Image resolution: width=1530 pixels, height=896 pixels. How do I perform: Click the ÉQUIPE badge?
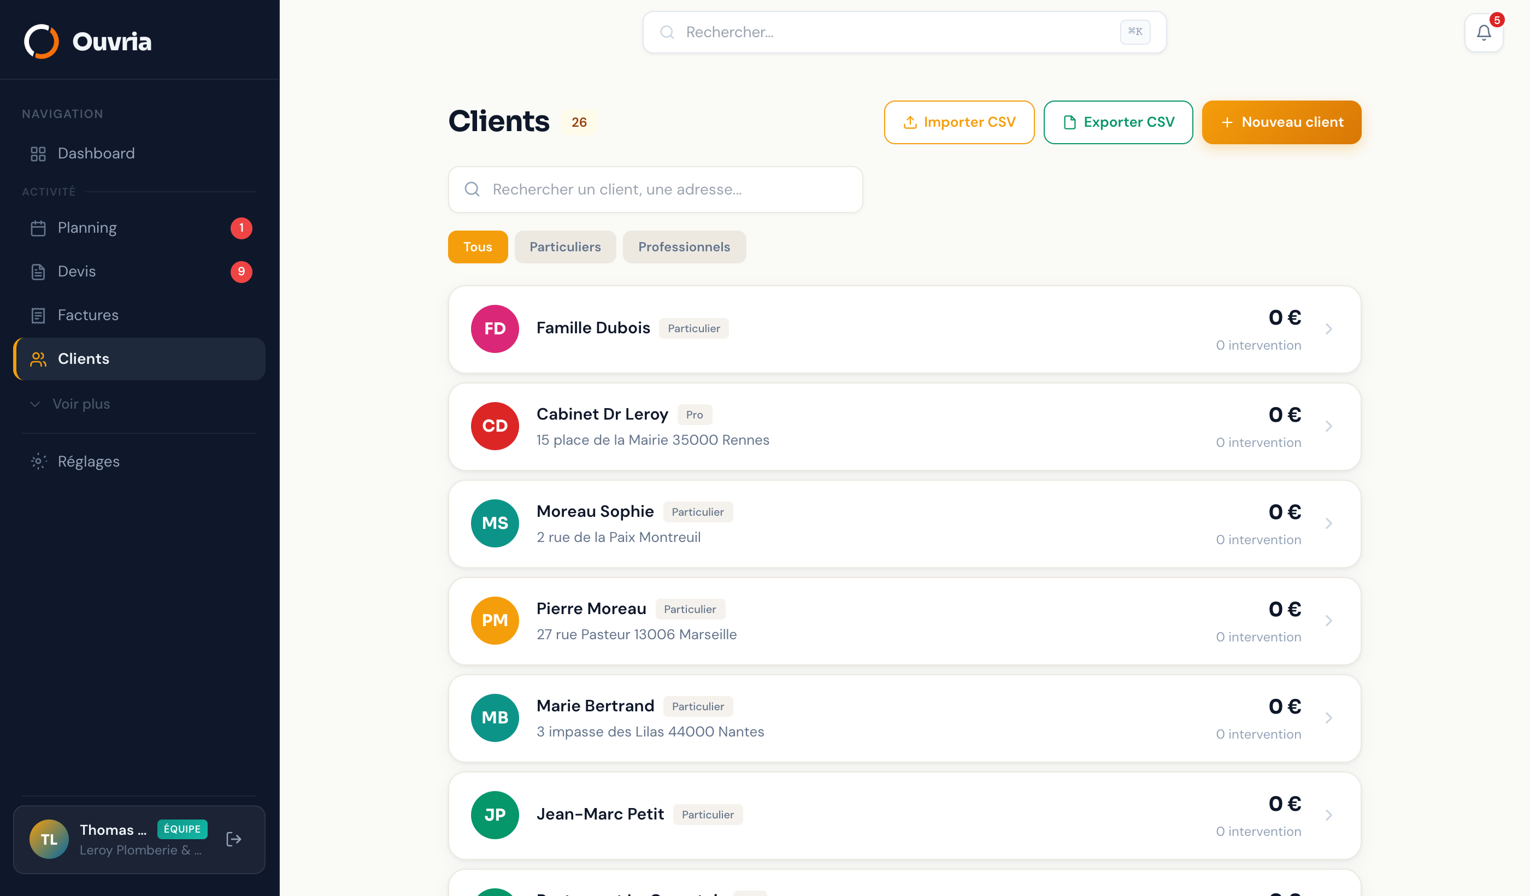pos(182,829)
